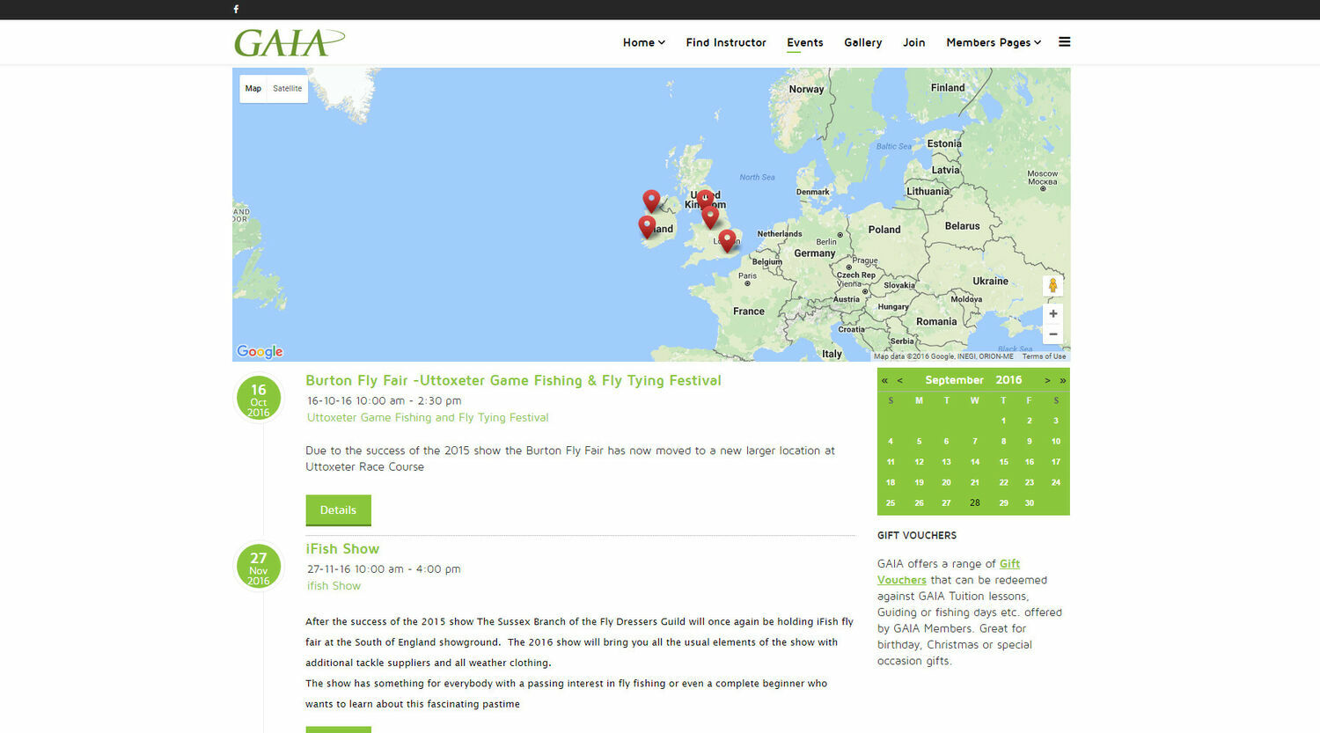Screen dimensions: 1320x733
Task: Click the Google logo on the map
Action: (260, 351)
